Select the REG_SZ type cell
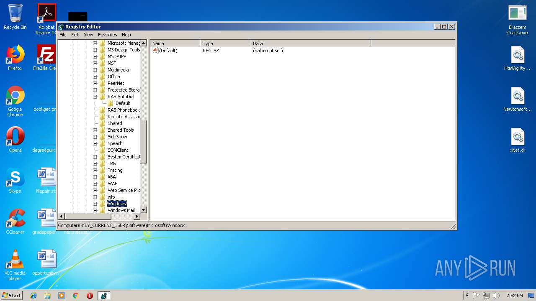536x301 pixels. click(x=211, y=51)
